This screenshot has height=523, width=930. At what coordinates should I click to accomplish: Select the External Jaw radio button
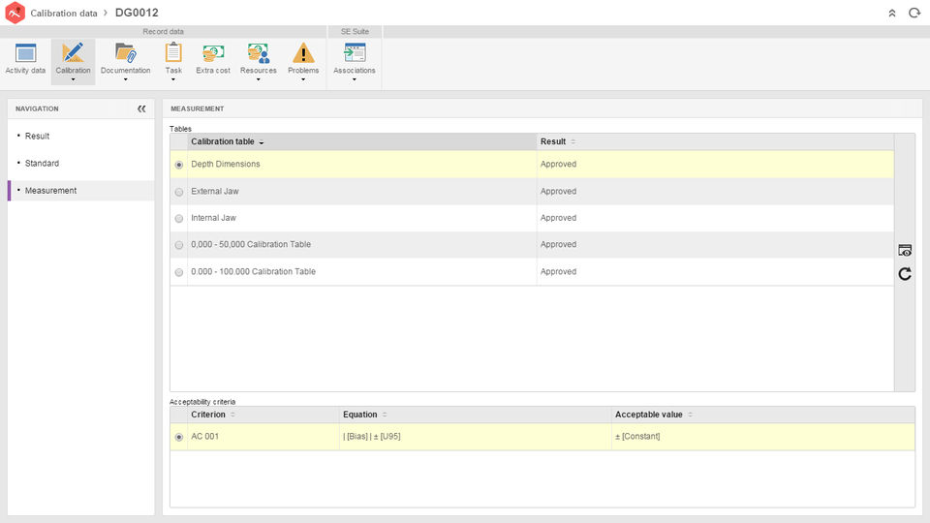tap(179, 192)
